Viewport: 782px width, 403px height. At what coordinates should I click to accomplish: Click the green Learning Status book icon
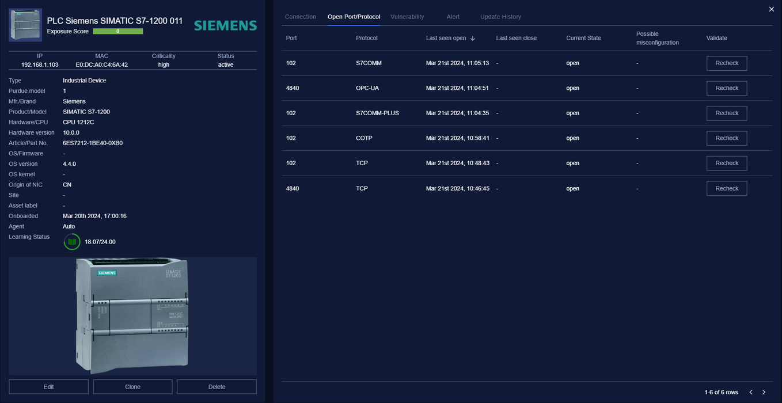pos(72,242)
